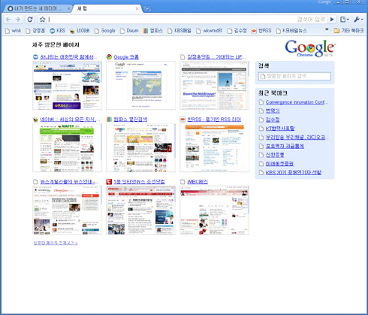Open the '한RSS - 웹기반 RSS 리더' link
This screenshot has height=315, width=368.
214,120
